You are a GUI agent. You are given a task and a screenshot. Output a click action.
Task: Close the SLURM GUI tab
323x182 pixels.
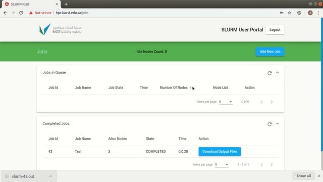coord(57,4)
